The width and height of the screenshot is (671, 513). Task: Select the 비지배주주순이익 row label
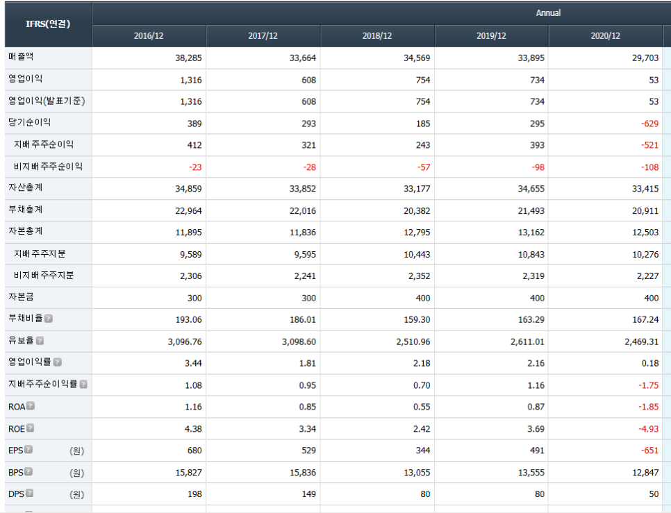pos(48,167)
